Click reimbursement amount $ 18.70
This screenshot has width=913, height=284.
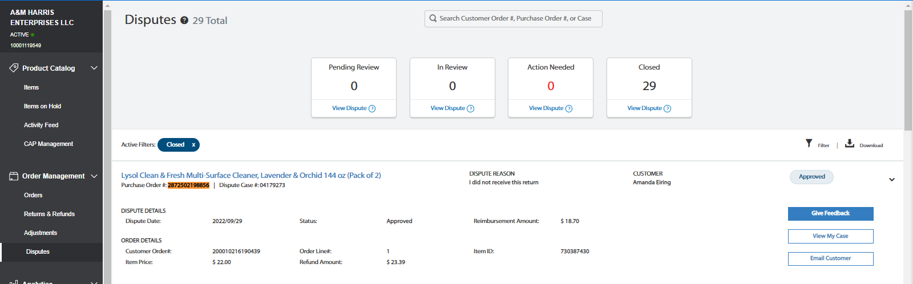[569, 221]
